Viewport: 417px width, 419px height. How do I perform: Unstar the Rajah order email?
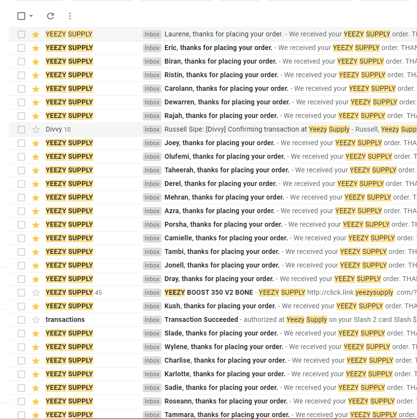coord(35,116)
